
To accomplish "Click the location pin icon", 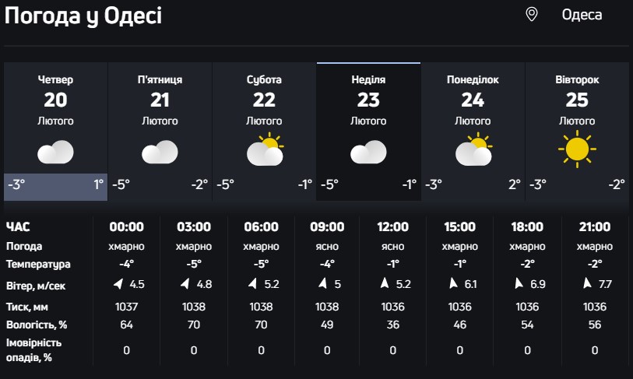I will tap(532, 15).
